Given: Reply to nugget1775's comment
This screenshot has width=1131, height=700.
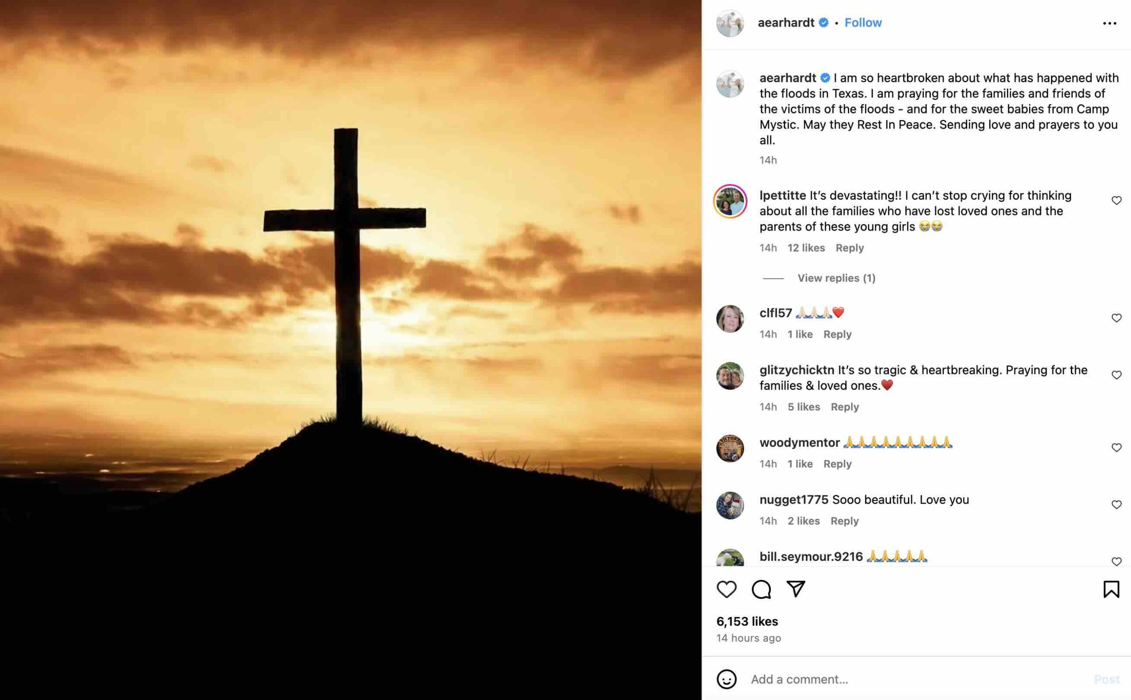Looking at the screenshot, I should click(844, 521).
